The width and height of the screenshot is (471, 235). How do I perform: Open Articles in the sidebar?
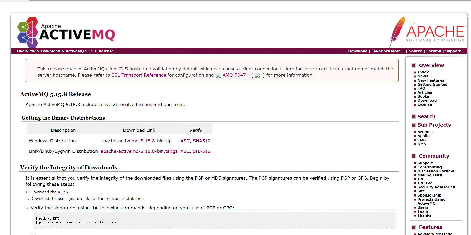425,92
